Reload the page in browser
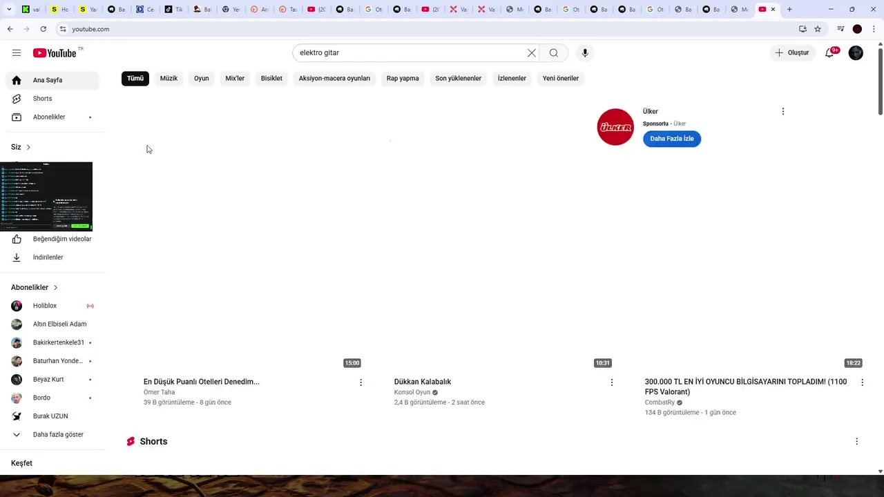Screen dimensions: 884x497 click(43, 29)
